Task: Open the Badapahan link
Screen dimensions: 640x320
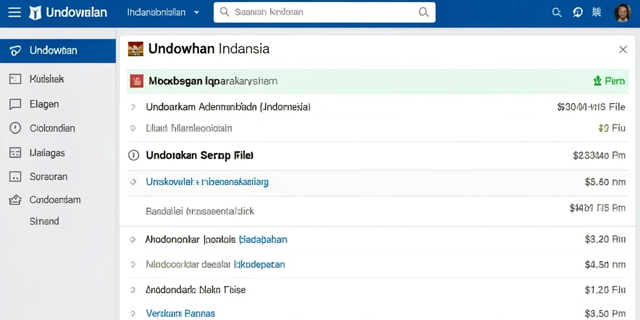Action: click(263, 239)
